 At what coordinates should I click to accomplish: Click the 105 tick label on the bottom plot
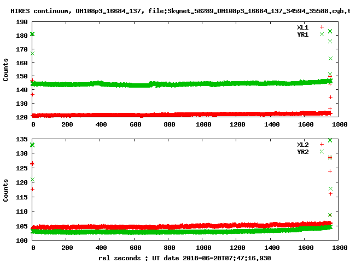pyautogui.click(x=22, y=226)
